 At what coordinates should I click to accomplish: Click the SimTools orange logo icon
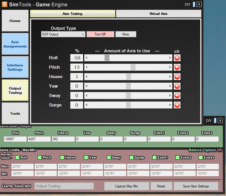[5, 4]
